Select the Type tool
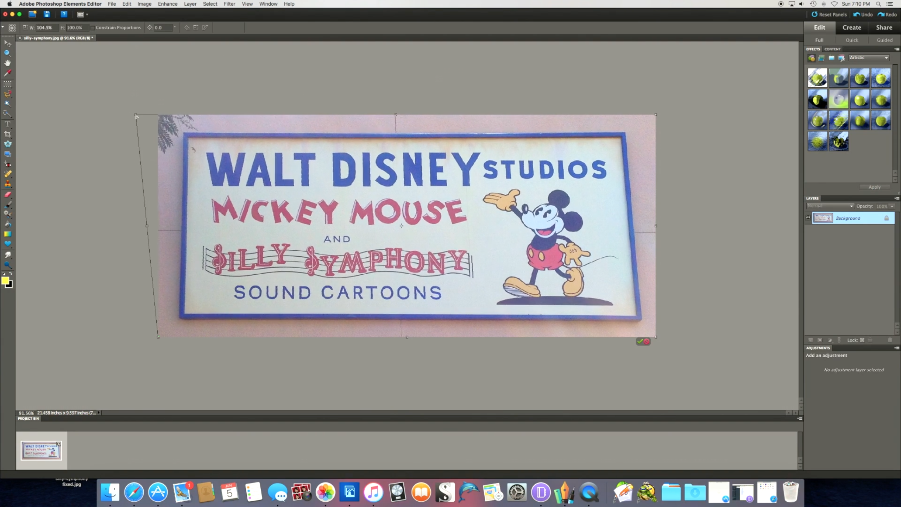Image resolution: width=901 pixels, height=507 pixels. coord(7,124)
